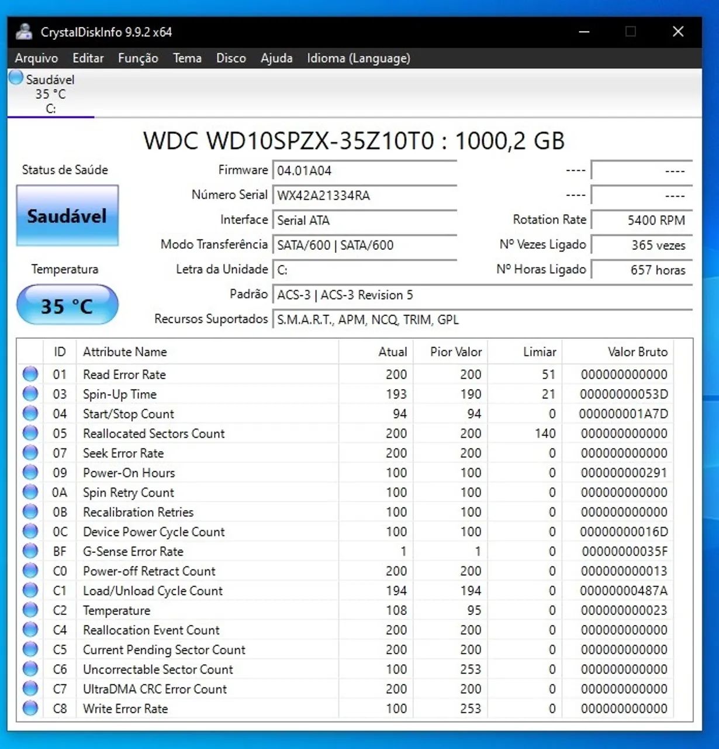Click the Saudável health status button
This screenshot has height=749, width=719.
(67, 215)
